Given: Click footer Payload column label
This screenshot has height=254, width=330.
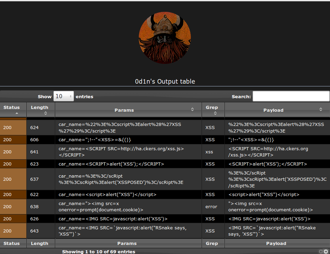Looking at the screenshot, I should coord(276,244).
